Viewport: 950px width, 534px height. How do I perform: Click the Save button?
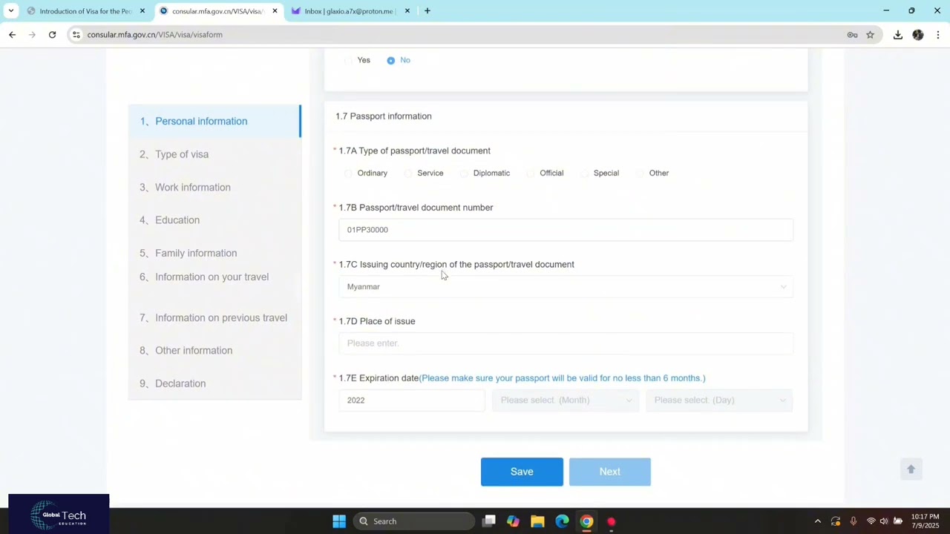pos(522,472)
